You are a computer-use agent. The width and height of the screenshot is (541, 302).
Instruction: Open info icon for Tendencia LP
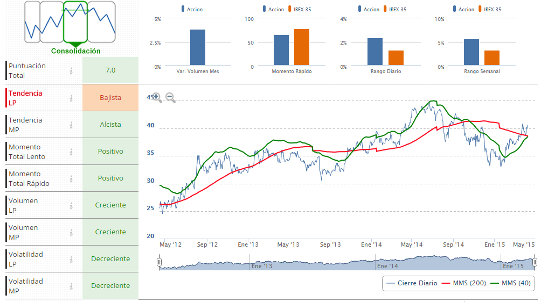click(71, 98)
